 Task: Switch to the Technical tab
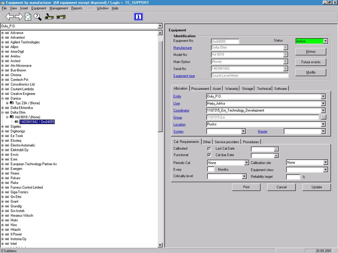264,89
